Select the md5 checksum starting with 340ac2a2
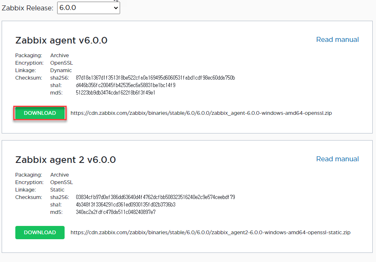The width and height of the screenshot is (376, 262). [x=116, y=212]
